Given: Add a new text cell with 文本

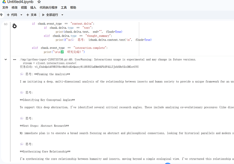Looking at the screenshot, I should pyautogui.click(x=31, y=15).
